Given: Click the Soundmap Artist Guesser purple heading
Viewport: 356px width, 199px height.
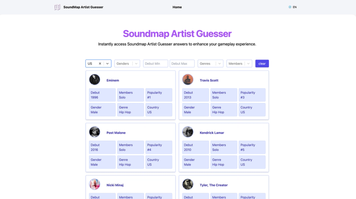Looking at the screenshot, I should point(177,34).
